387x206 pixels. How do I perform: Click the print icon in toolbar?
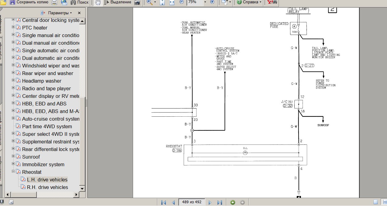(x=54, y=2)
